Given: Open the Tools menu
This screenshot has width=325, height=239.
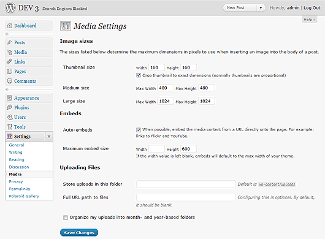Looking at the screenshot, I should pos(20,127).
